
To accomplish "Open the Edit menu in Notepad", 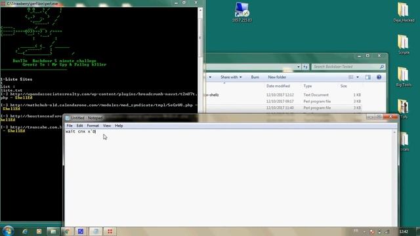I will [79, 125].
